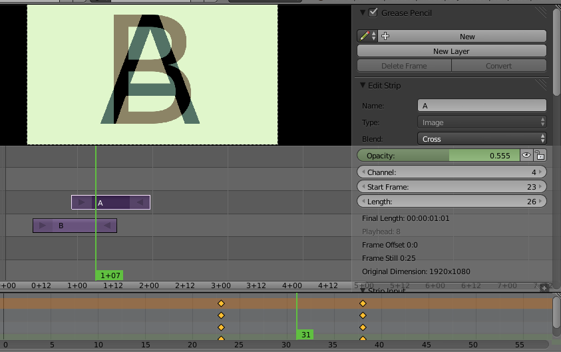561x352 pixels.
Task: Click the Grease Pencil pencil icon selector
Action: (367, 36)
